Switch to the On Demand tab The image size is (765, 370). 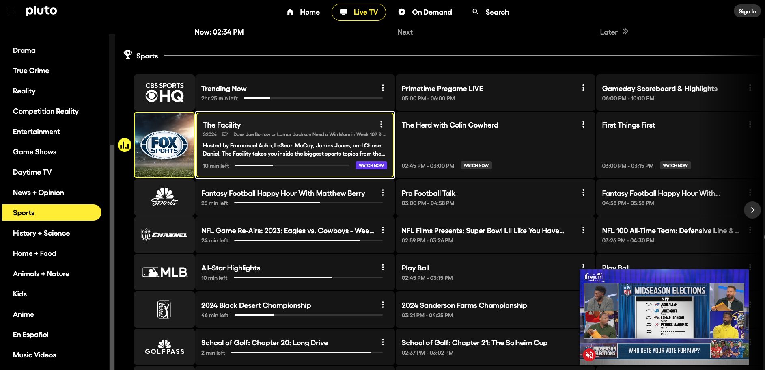tap(425, 12)
